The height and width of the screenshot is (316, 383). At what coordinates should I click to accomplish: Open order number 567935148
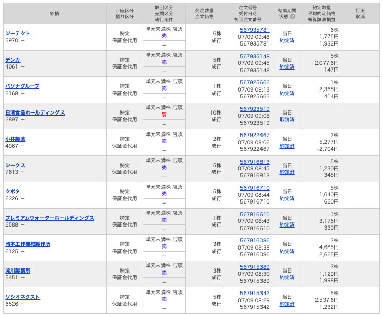254,56
